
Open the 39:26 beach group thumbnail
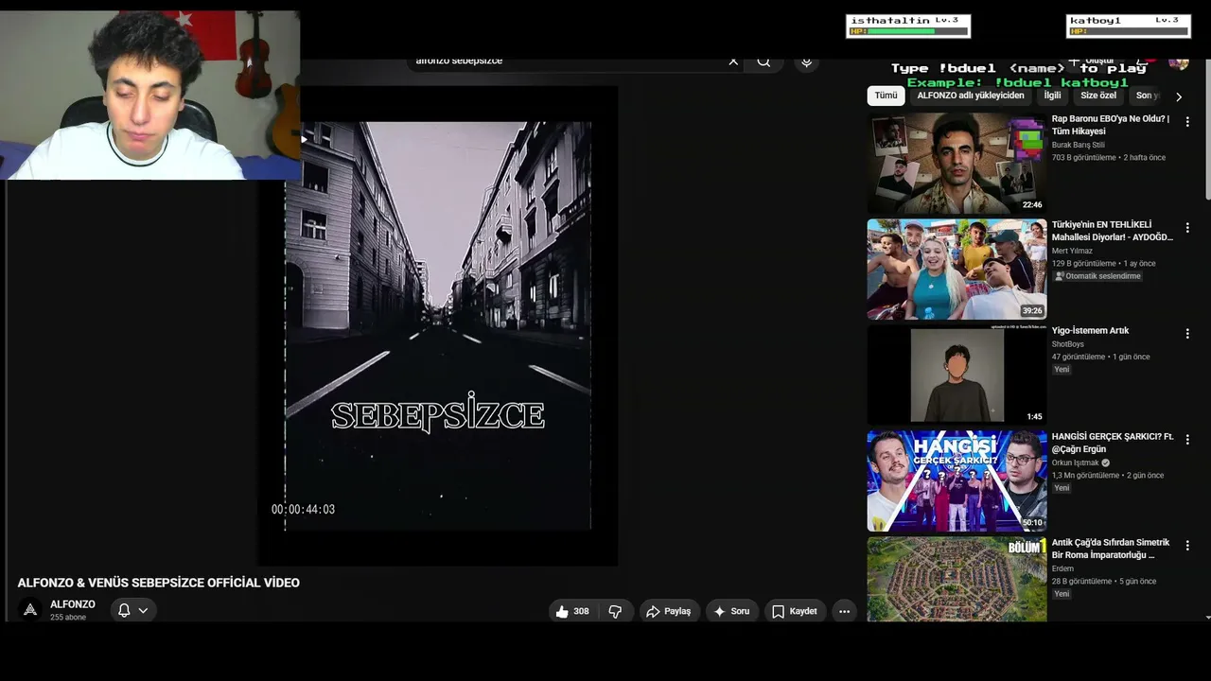point(957,270)
